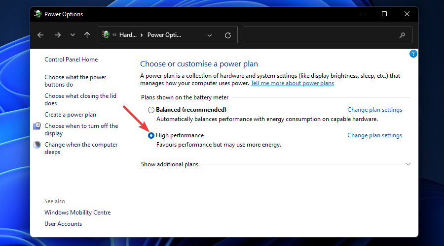The height and width of the screenshot is (246, 444).
Task: Click the moon sleep icon in sidebar
Action: point(37,145)
